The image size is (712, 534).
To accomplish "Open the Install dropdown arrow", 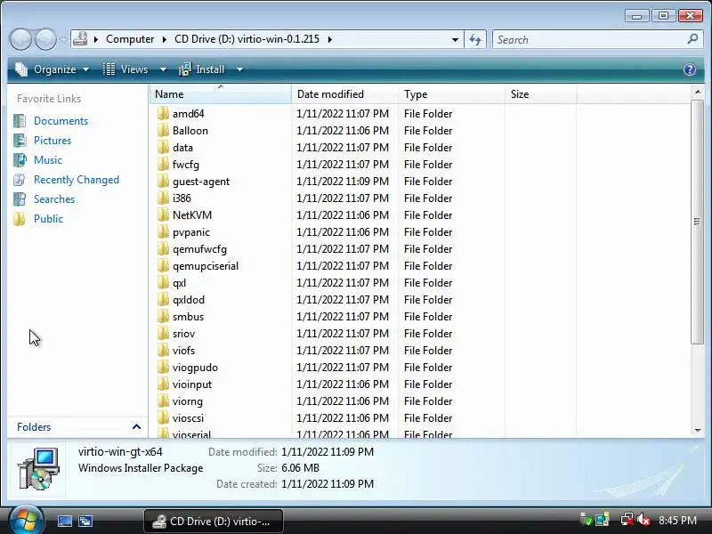I will pos(239,69).
